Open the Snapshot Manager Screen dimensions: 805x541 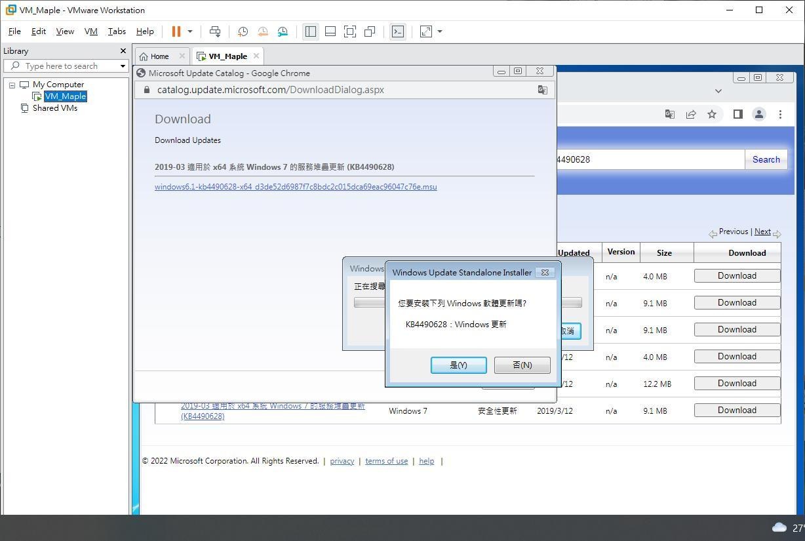pyautogui.click(x=283, y=31)
